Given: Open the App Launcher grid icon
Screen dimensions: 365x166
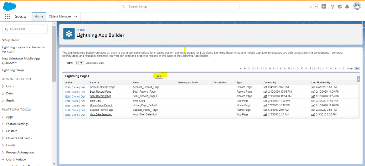Looking at the screenshot, I should 7,16.
